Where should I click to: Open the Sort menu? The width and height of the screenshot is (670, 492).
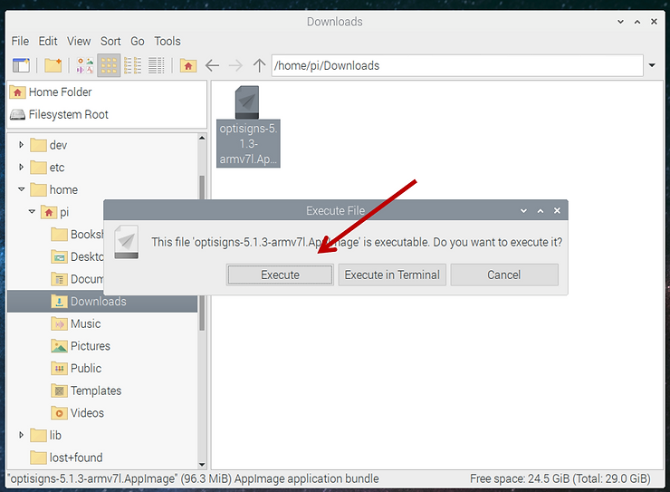110,42
